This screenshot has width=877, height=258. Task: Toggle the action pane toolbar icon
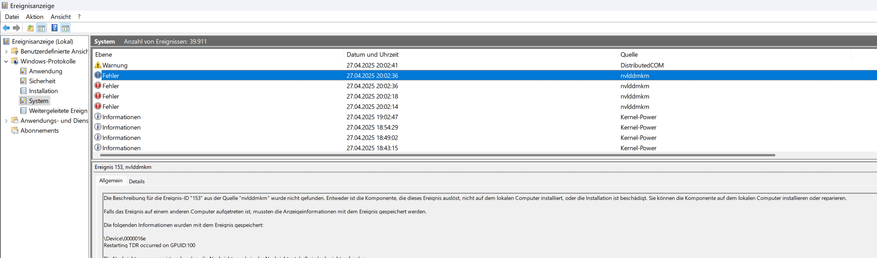pyautogui.click(x=65, y=28)
